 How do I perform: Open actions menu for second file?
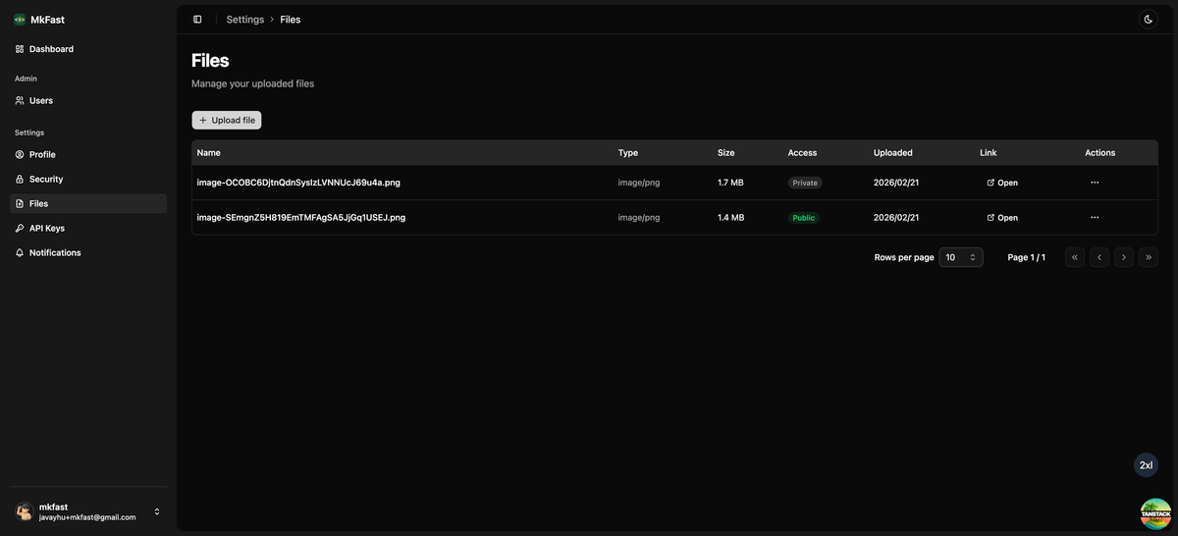pyautogui.click(x=1095, y=218)
